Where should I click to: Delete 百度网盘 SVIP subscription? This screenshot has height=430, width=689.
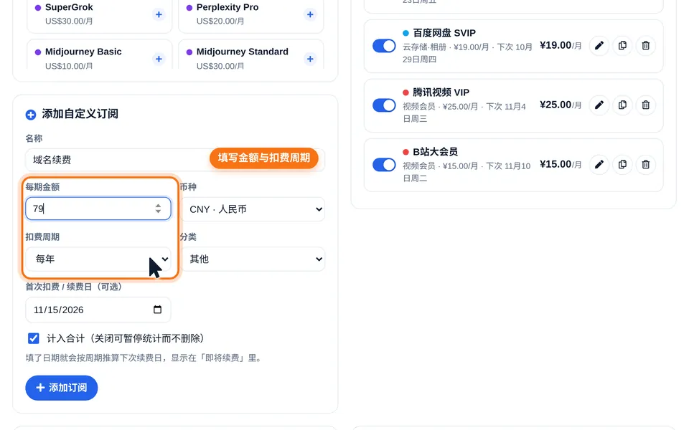coord(645,46)
